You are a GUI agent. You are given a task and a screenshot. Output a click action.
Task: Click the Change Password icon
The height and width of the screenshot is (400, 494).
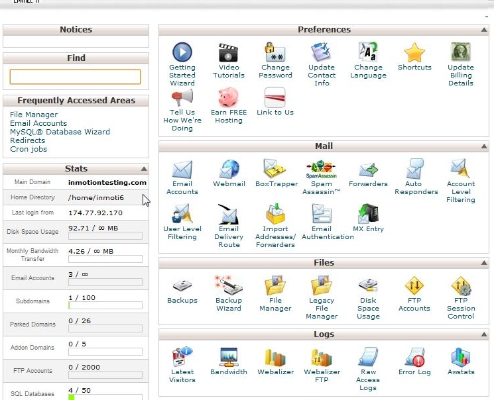click(x=275, y=52)
